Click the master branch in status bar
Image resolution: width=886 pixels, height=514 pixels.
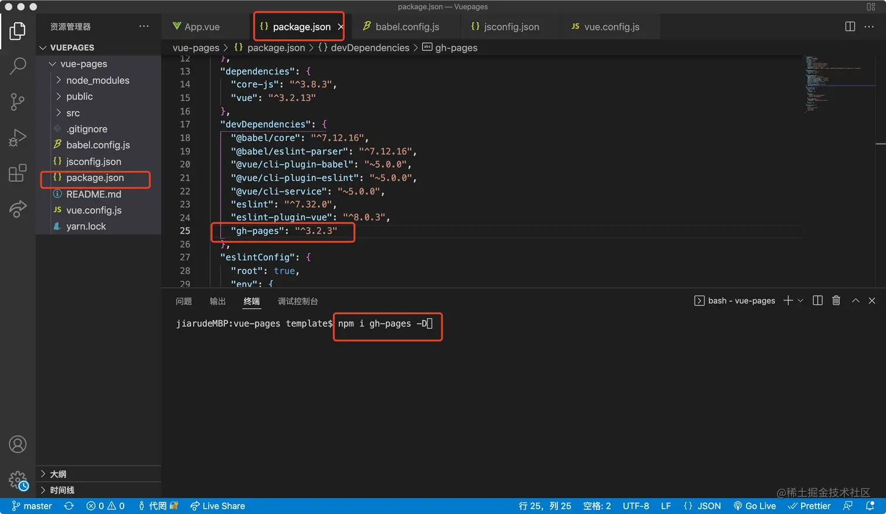pyautogui.click(x=32, y=506)
